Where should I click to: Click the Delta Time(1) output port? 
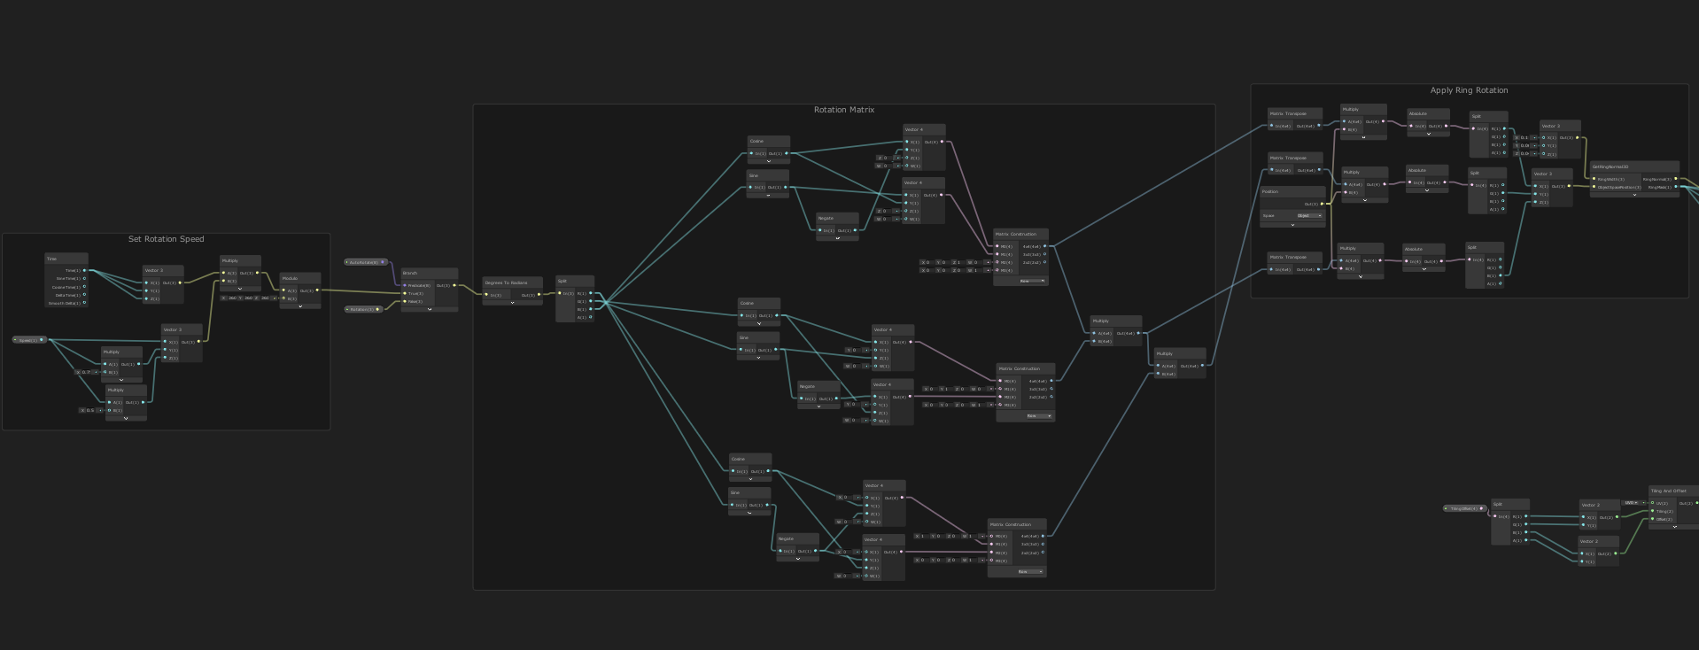tap(84, 294)
